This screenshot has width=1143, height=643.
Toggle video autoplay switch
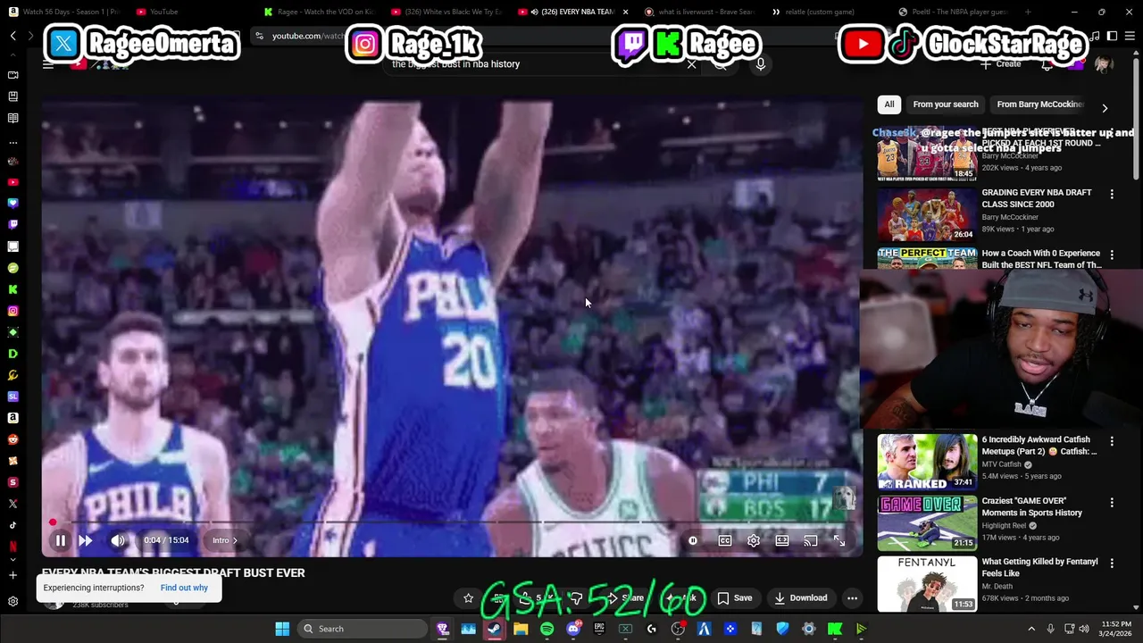click(x=693, y=540)
